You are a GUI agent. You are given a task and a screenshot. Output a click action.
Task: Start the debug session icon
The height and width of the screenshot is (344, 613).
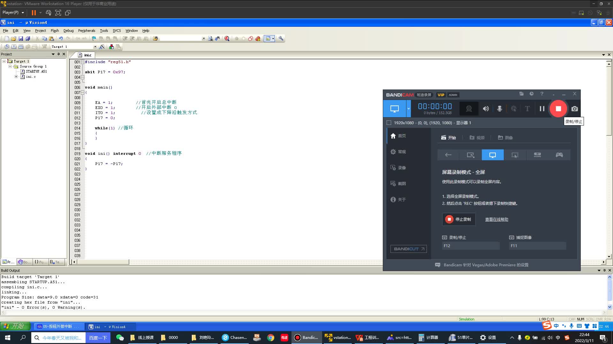pos(227,39)
